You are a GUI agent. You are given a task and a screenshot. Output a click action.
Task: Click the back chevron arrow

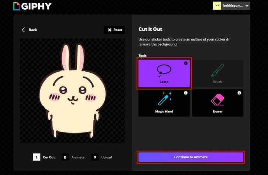pyautogui.click(x=23, y=30)
